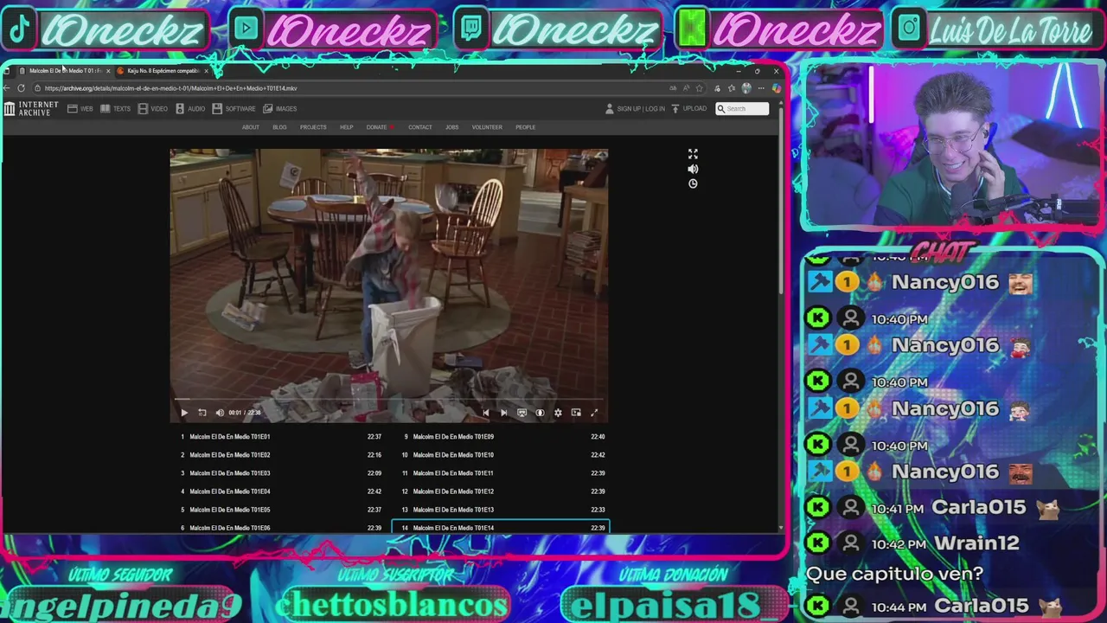Open the PROJECTS link
The width and height of the screenshot is (1107, 623).
[x=313, y=127]
